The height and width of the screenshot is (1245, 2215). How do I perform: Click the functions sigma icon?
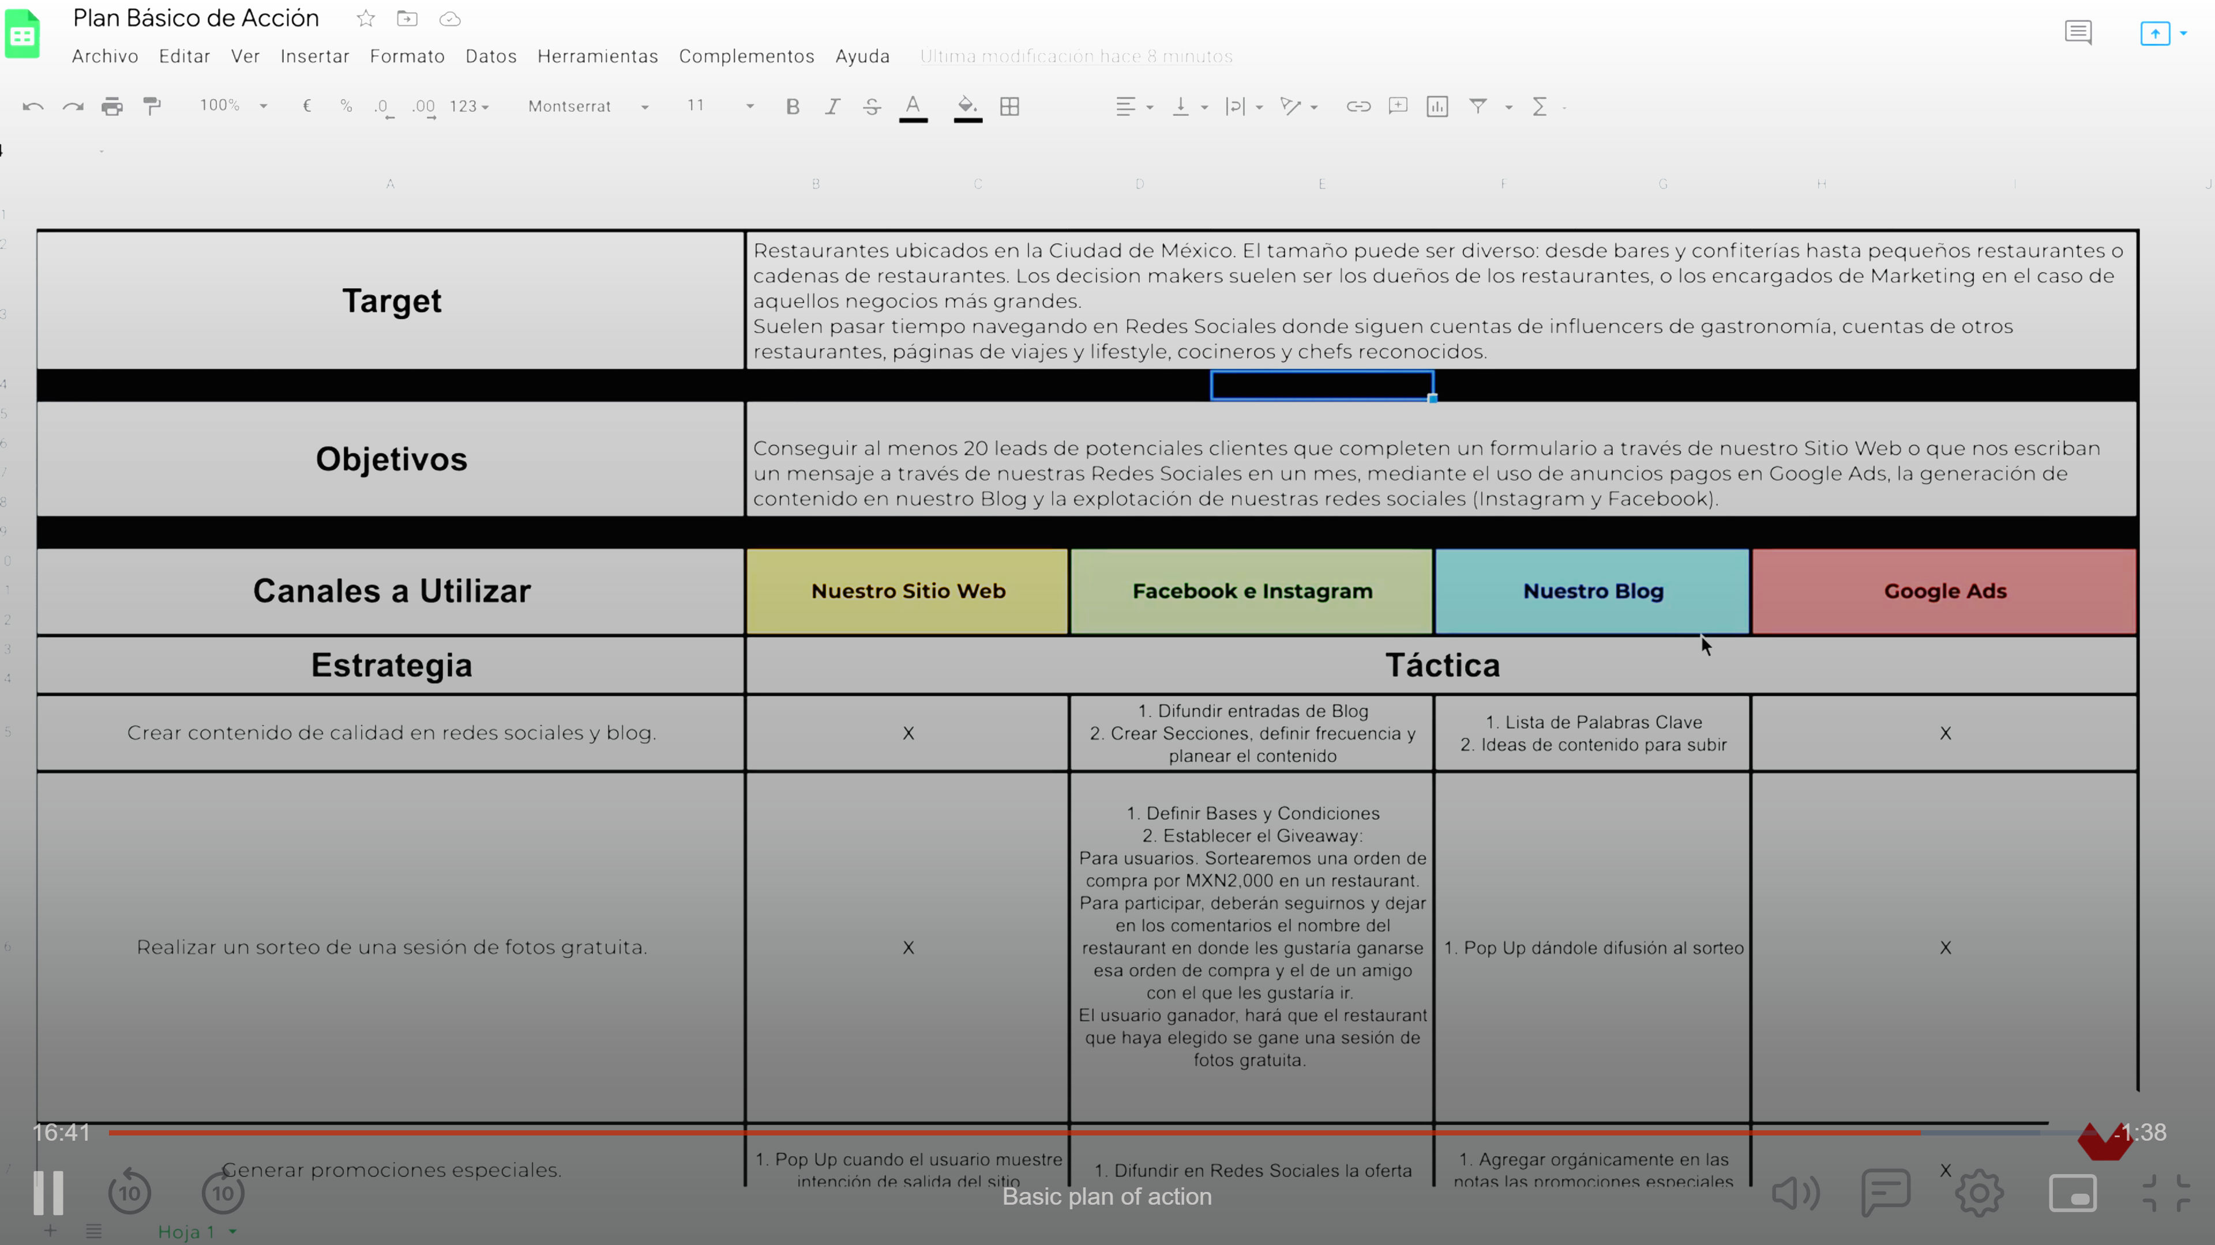pyautogui.click(x=1539, y=105)
